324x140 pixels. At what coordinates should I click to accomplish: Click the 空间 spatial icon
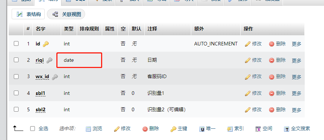click(x=258, y=129)
